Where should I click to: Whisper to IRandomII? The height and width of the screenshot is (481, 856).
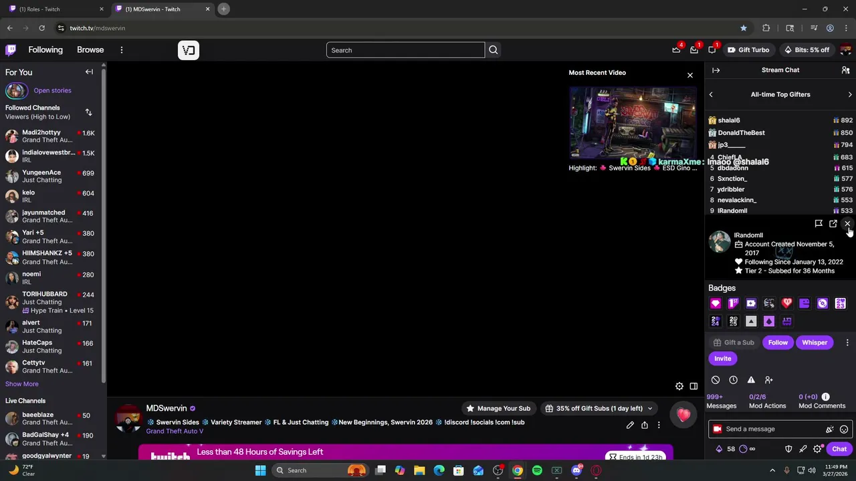tap(815, 343)
